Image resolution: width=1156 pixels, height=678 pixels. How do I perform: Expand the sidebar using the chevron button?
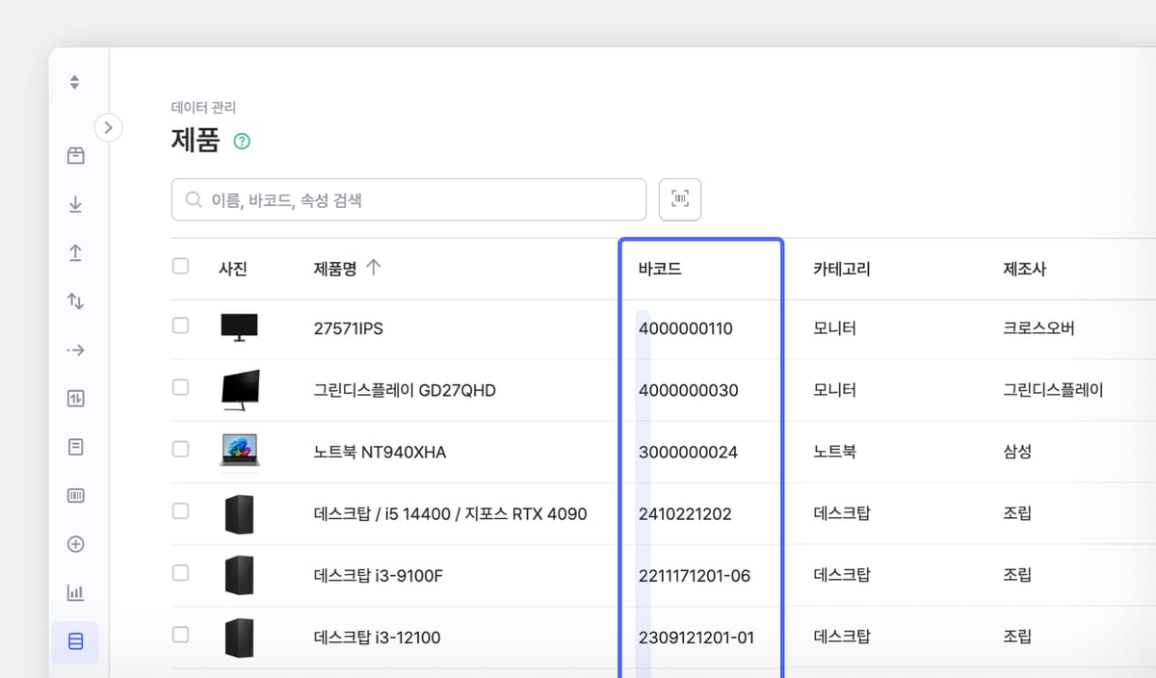pyautogui.click(x=109, y=127)
